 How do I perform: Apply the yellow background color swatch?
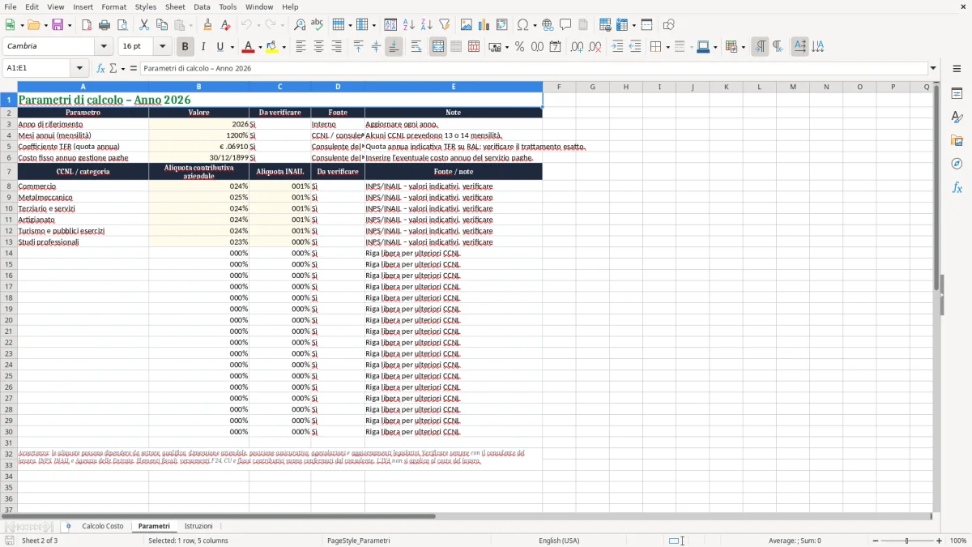point(272,47)
